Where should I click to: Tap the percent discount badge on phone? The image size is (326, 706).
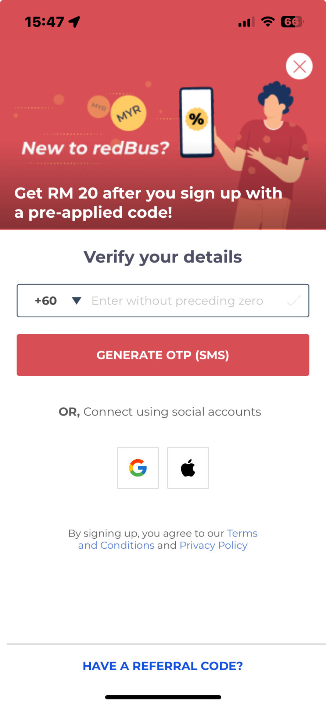click(x=197, y=119)
